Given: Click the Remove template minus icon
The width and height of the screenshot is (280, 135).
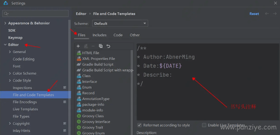Looking at the screenshot, I should pyautogui.click(x=93, y=46).
